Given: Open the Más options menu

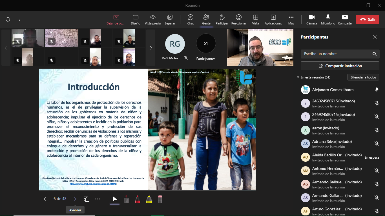Looking at the screenshot, I should tap(291, 19).
